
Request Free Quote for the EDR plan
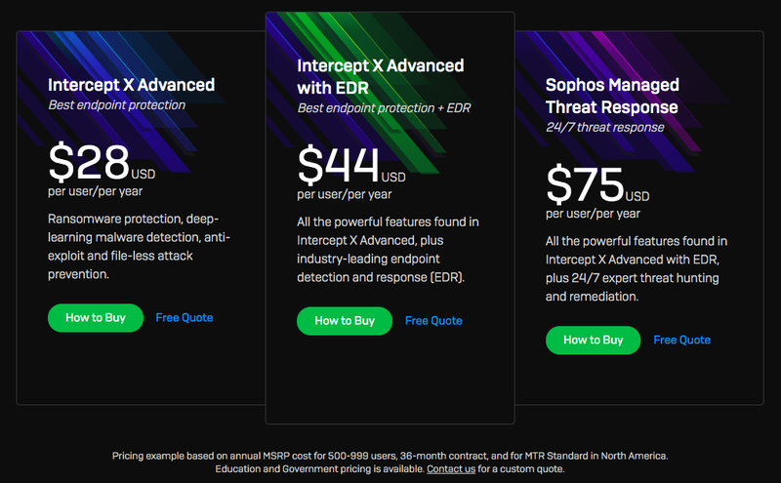pos(433,321)
